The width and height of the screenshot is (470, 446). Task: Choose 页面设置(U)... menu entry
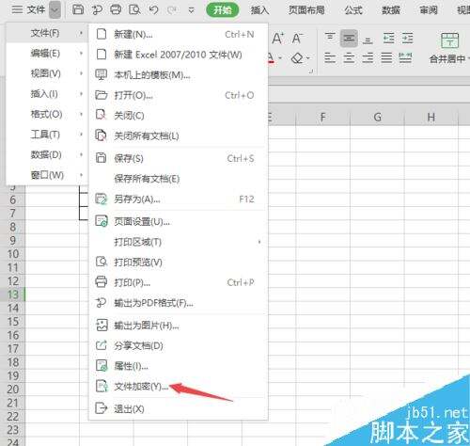point(179,221)
